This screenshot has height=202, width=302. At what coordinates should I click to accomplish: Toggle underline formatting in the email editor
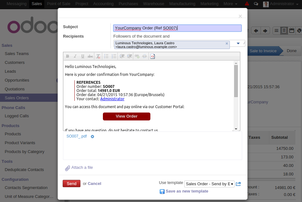[x=83, y=56]
